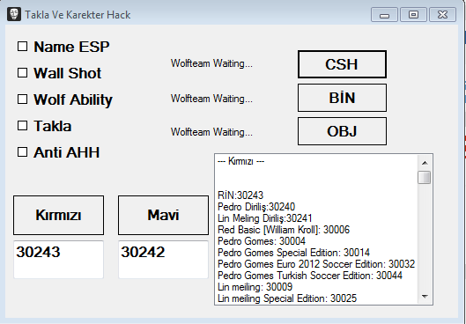Toggle the Wall Shot checkbox
Screen dimensions: 466x324
click(23, 73)
